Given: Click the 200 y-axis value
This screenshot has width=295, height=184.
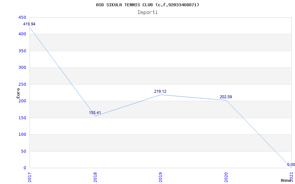Looking at the screenshot, I should (22, 101).
